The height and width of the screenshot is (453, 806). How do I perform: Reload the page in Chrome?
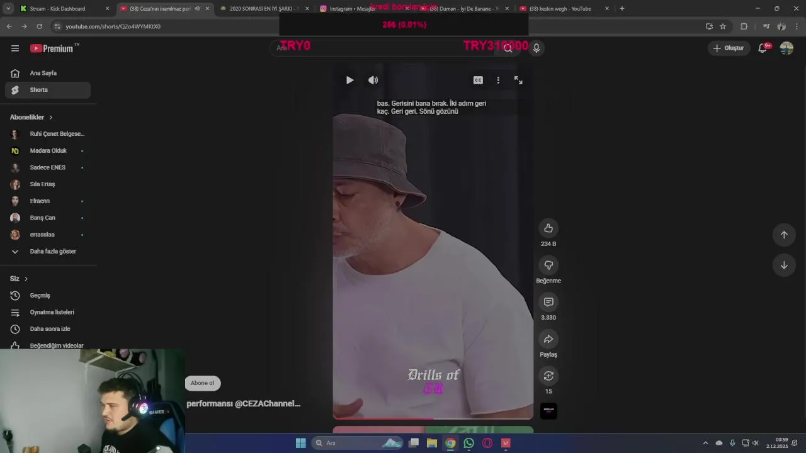coord(39,26)
